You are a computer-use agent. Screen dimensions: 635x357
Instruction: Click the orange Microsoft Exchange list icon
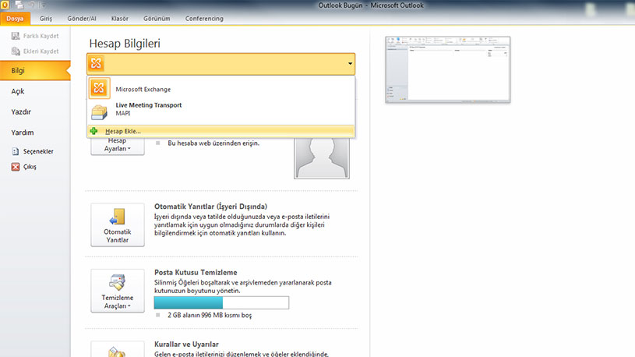99,88
